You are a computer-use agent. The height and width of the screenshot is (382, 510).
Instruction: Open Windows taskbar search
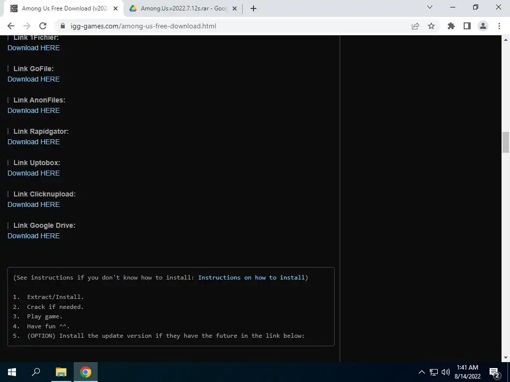tap(36, 372)
